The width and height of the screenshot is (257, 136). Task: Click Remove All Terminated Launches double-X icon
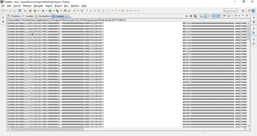[195, 16]
